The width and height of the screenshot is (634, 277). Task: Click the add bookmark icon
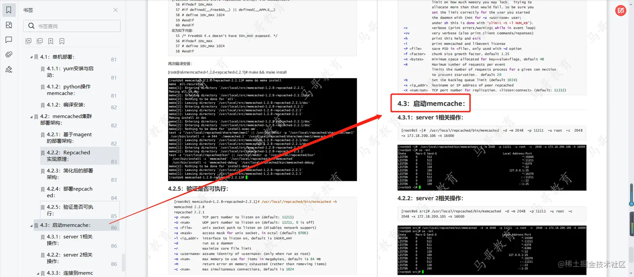tap(51, 41)
